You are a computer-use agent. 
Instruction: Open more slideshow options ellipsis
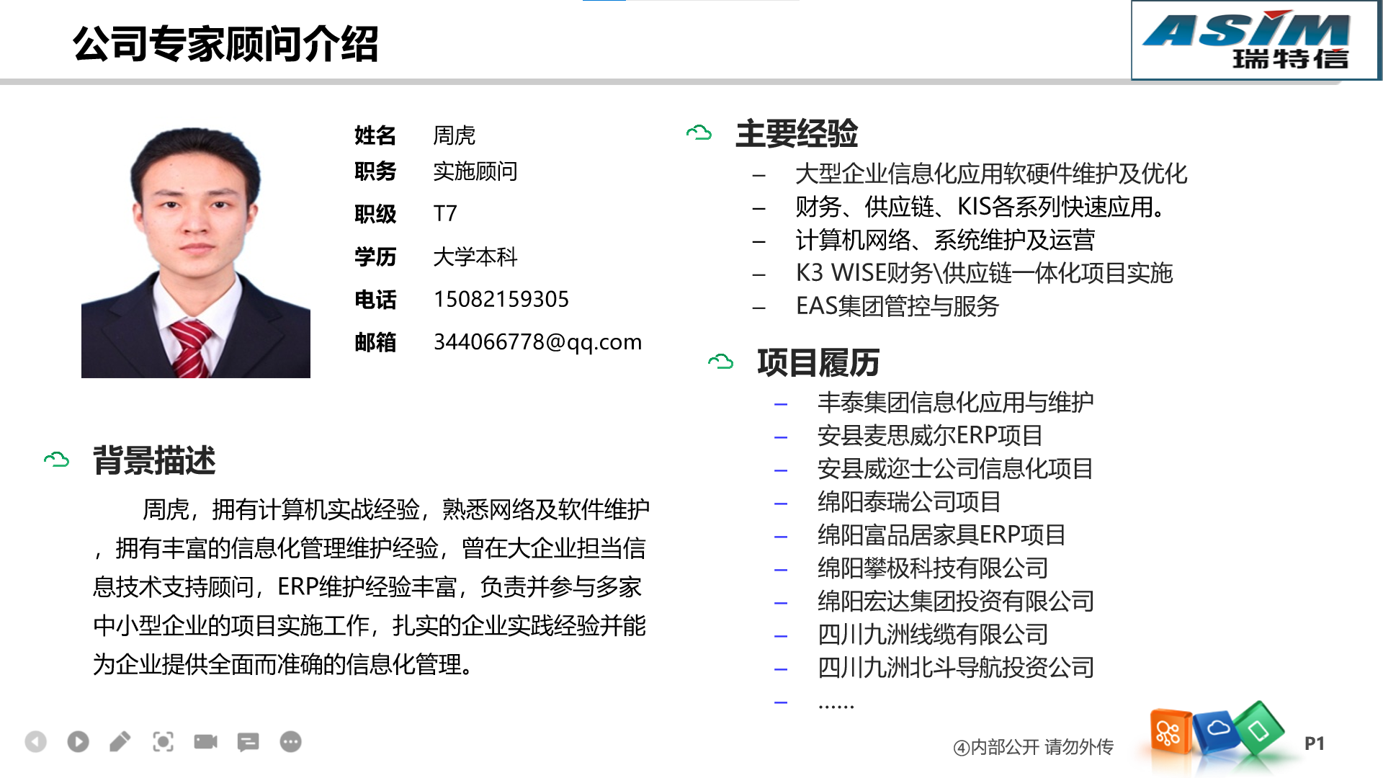[x=290, y=741]
